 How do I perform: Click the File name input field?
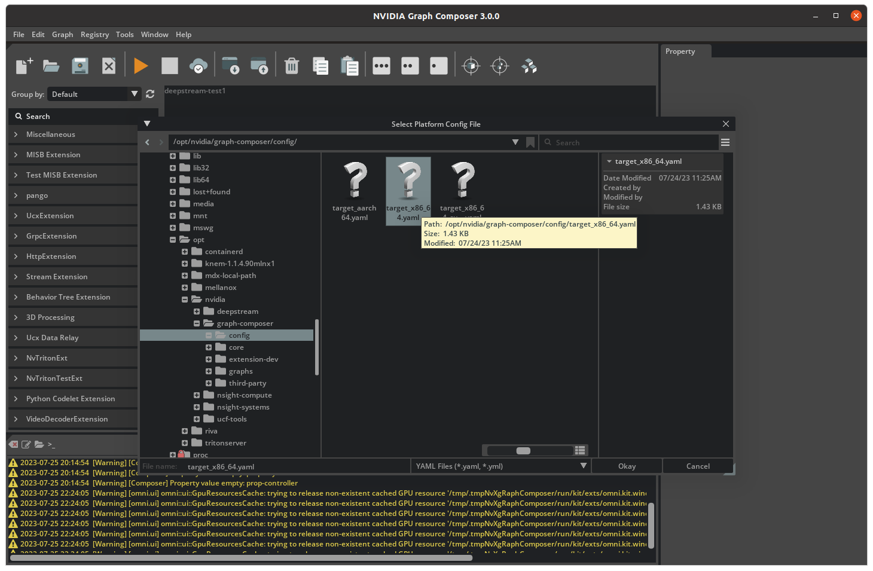(x=296, y=466)
